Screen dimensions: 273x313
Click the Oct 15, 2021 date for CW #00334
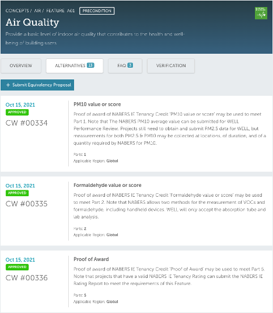point(20,105)
